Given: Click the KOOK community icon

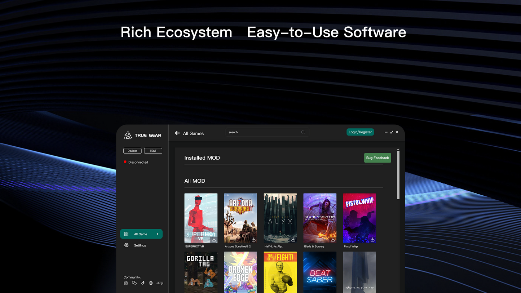Looking at the screenshot, I should coord(160,283).
